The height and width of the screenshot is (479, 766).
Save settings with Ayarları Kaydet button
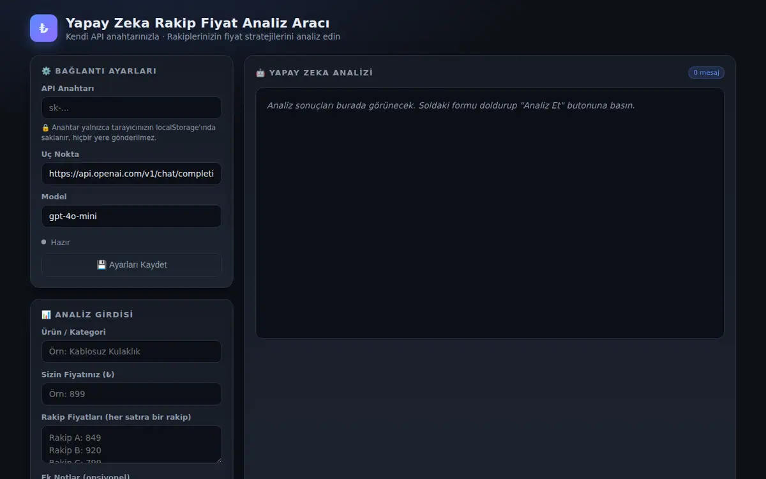point(131,264)
